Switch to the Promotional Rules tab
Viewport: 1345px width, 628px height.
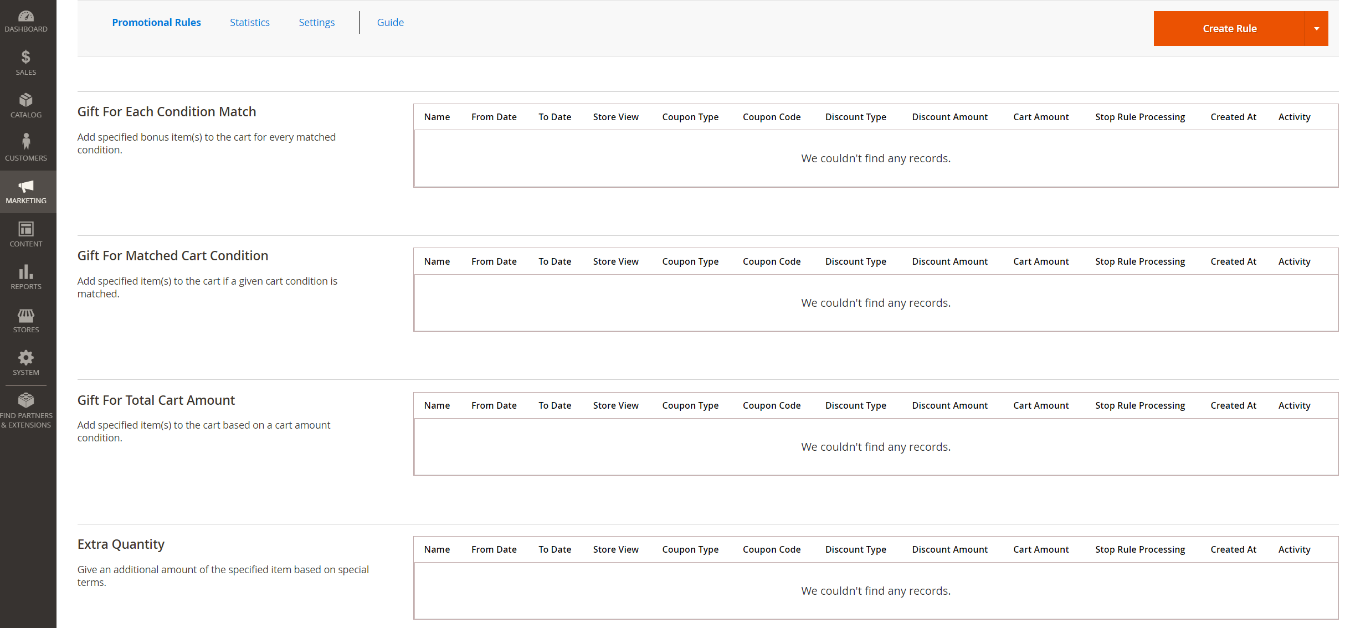tap(156, 23)
